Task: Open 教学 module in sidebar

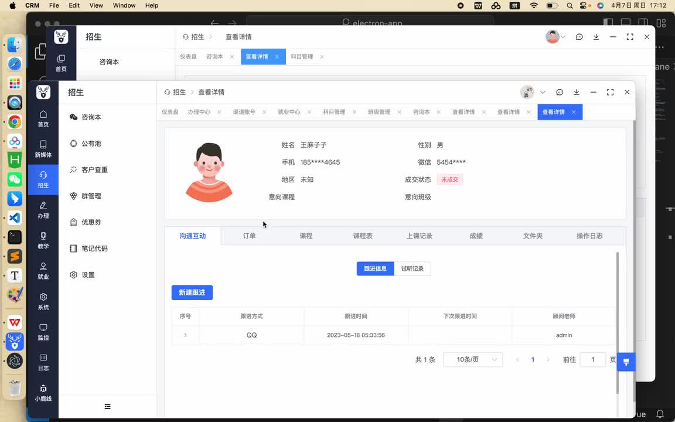Action: pos(43,240)
